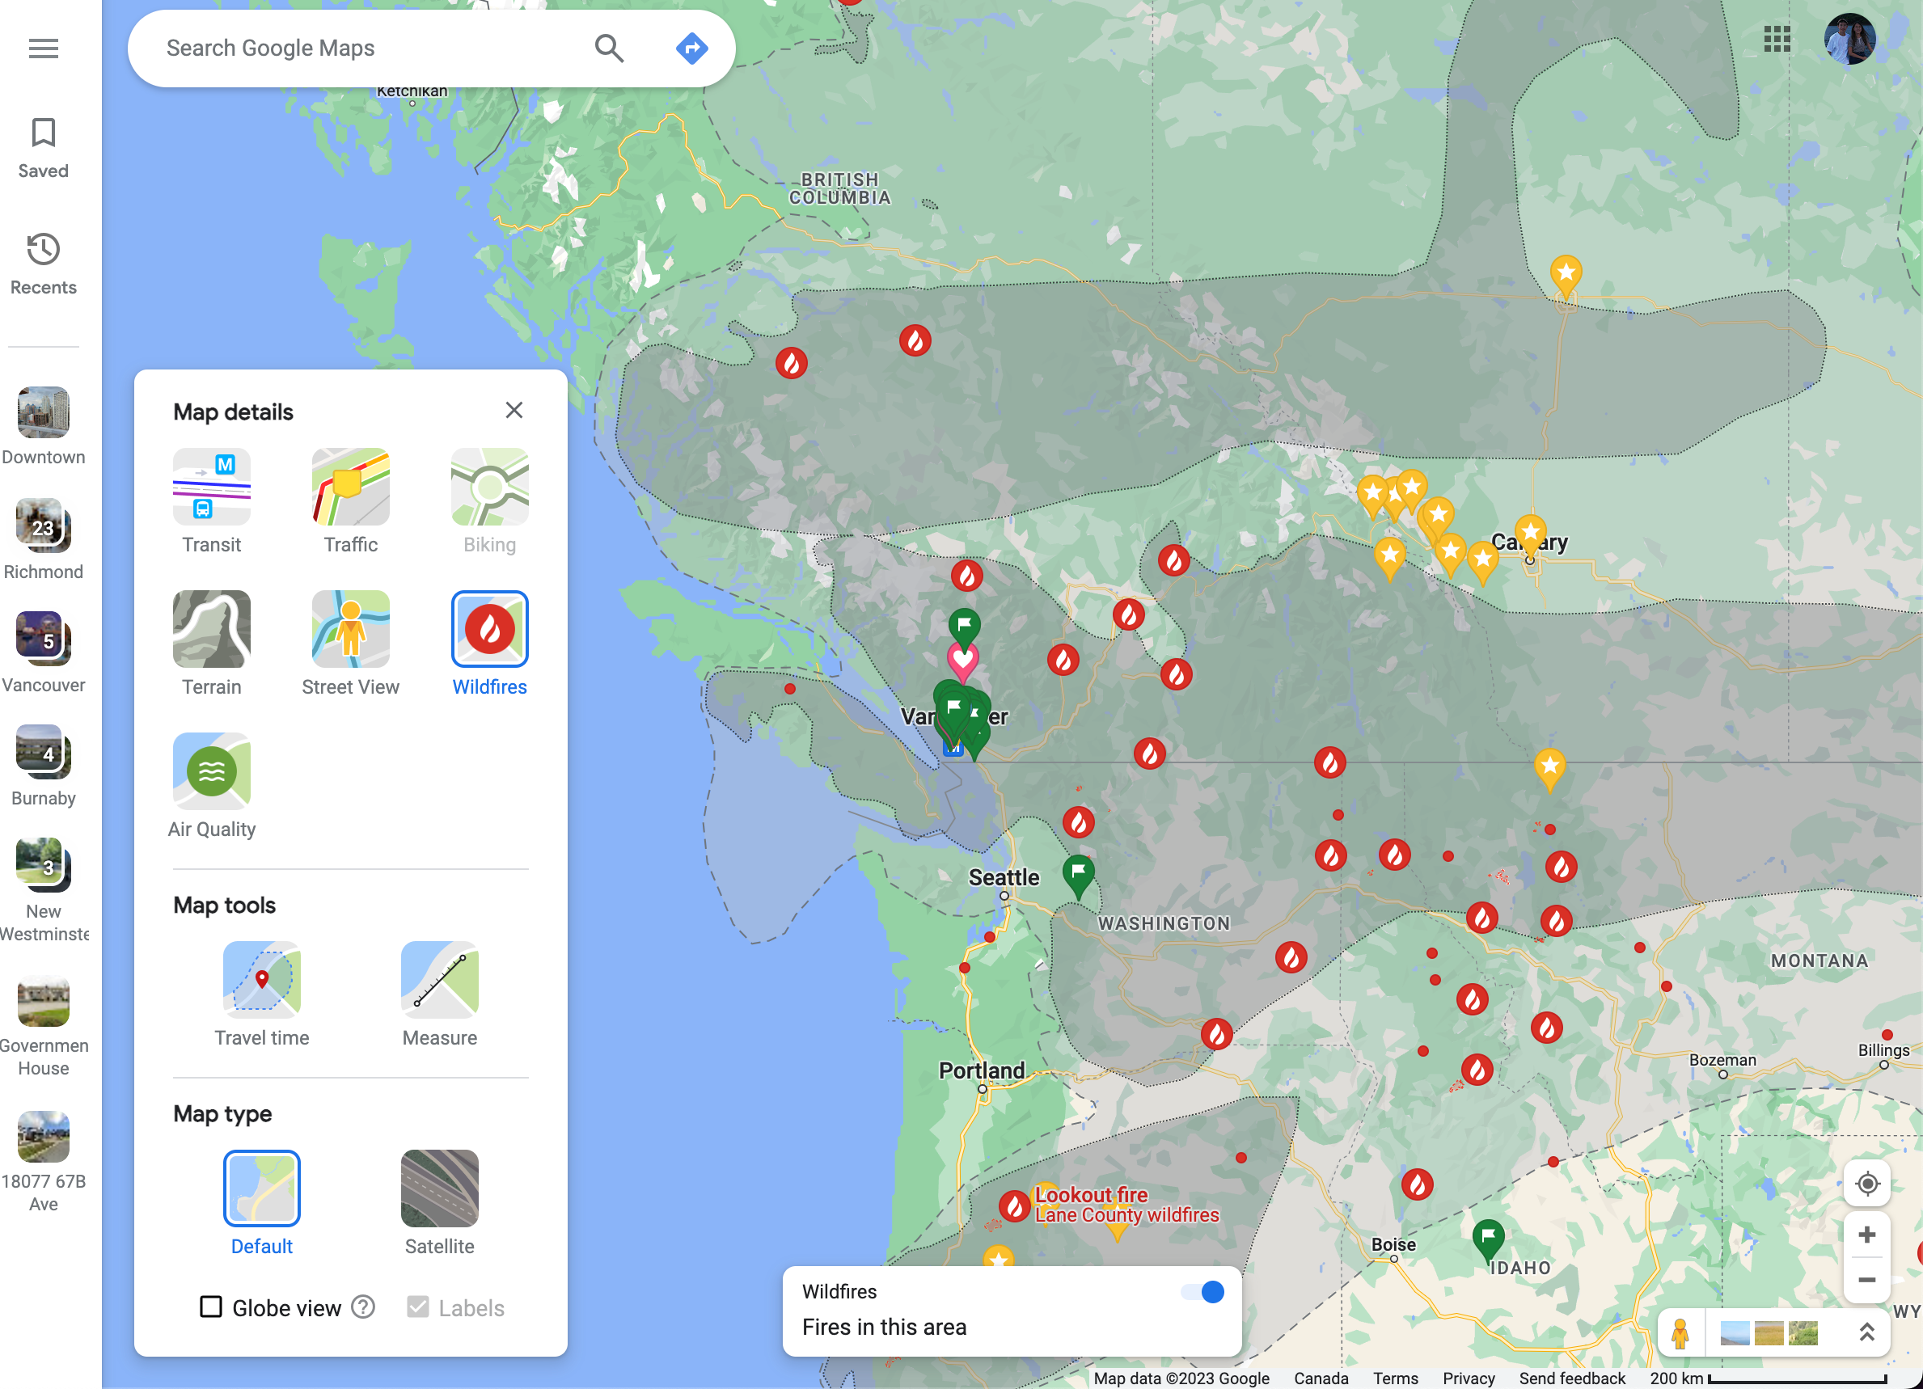Click the Lane County wildfires label

tap(1126, 1214)
